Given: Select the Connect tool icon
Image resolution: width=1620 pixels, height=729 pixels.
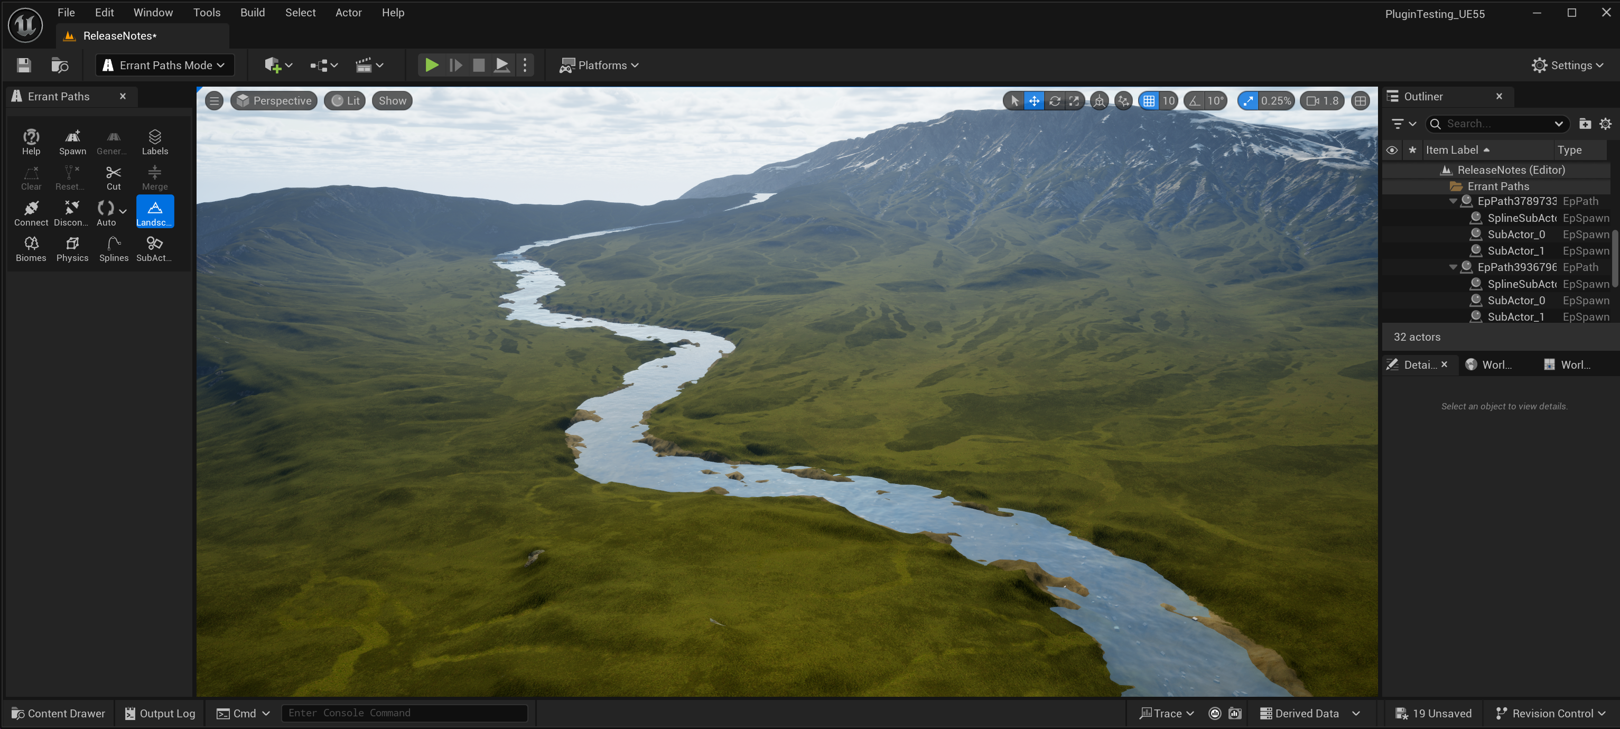Looking at the screenshot, I should 31,212.
